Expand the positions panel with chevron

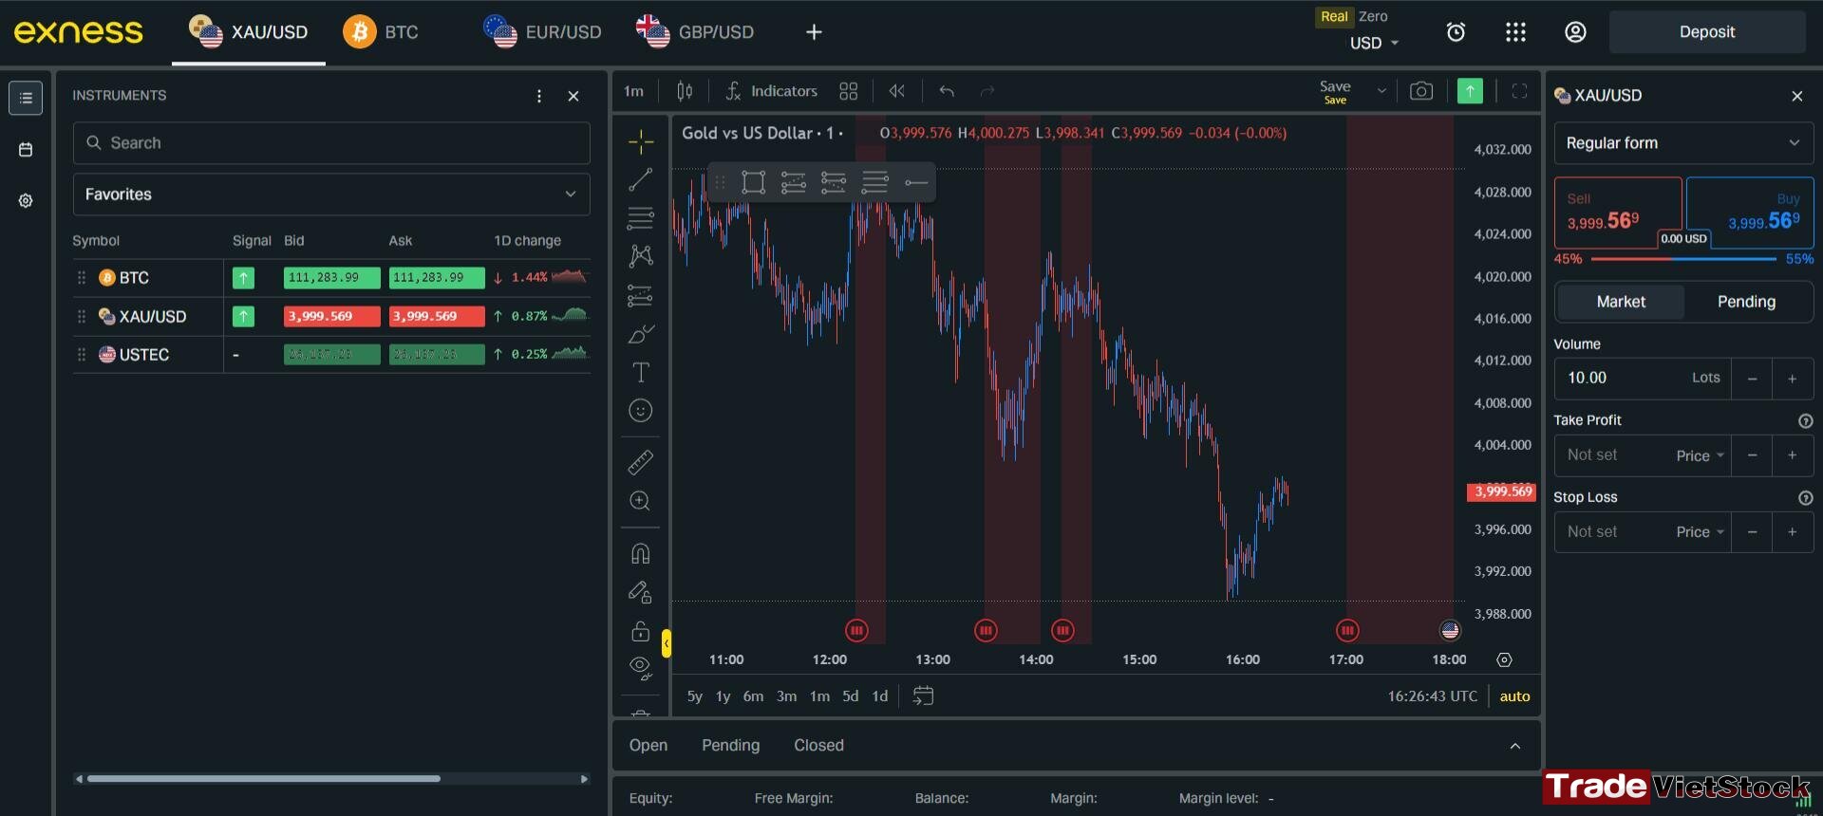[x=1515, y=746]
